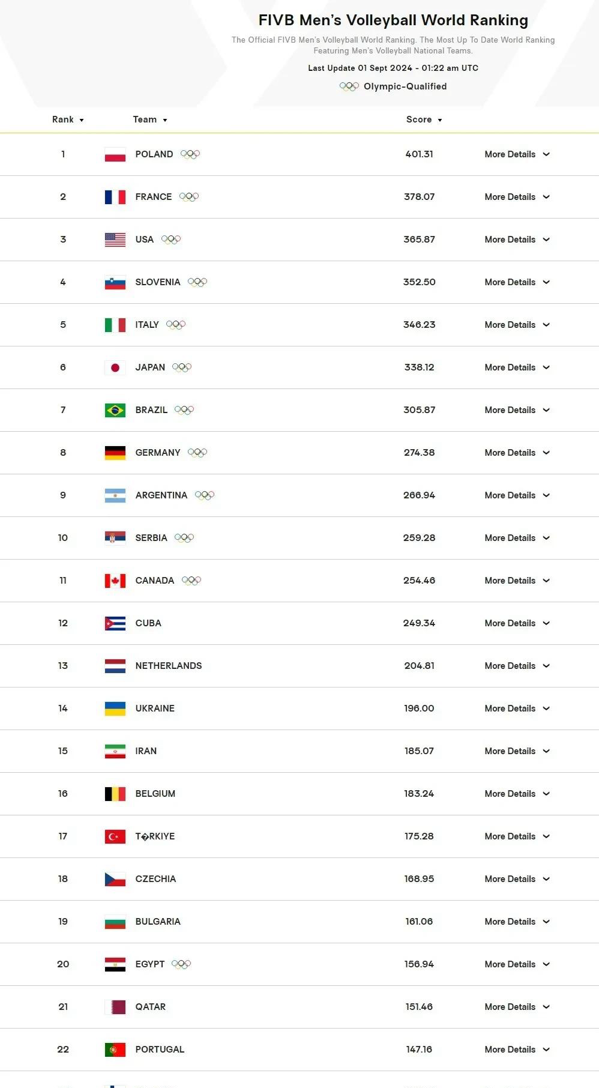This screenshot has height=1088, width=599.
Task: Click Italy's score 346.23
Action: click(419, 325)
